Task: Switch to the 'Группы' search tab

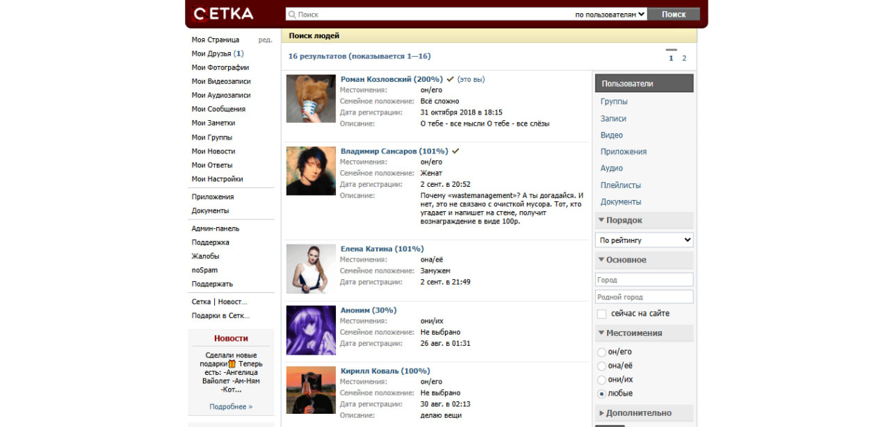Action: click(x=614, y=101)
